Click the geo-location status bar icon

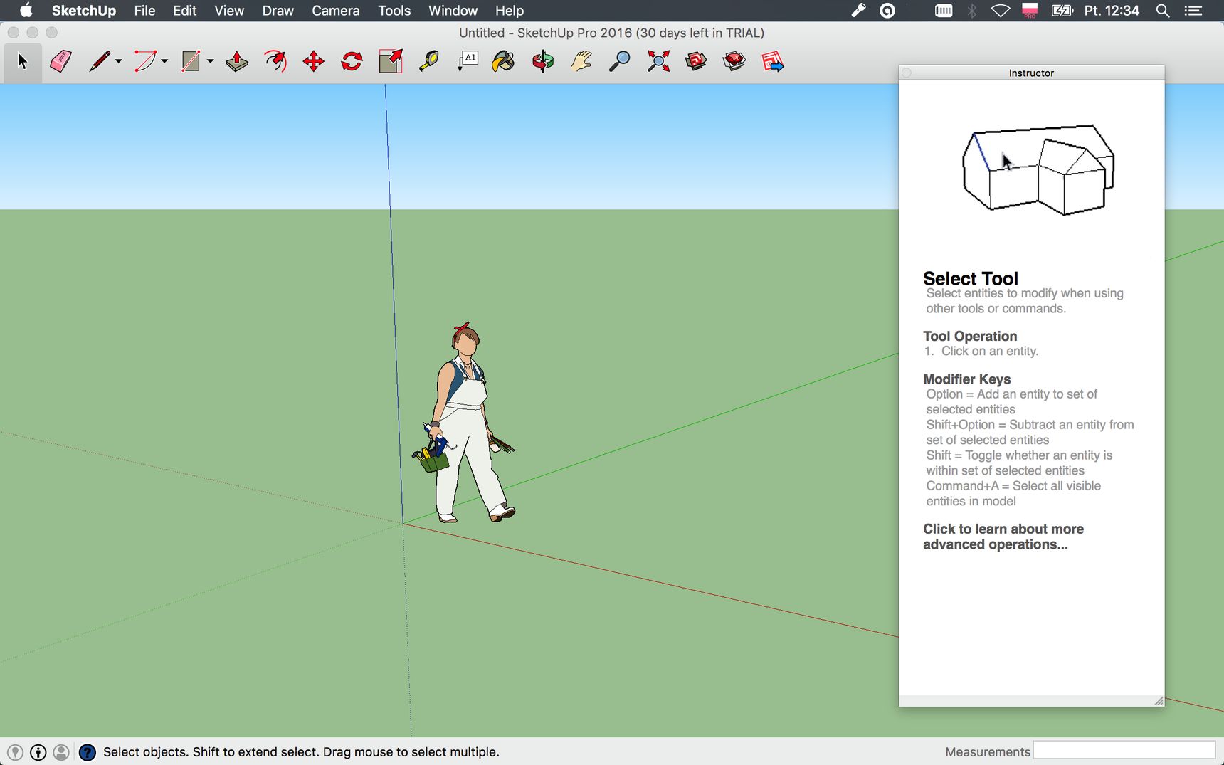[15, 752]
